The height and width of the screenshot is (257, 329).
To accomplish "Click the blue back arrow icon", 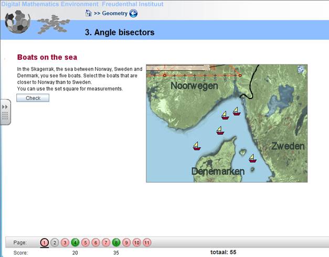I will (x=133, y=13).
